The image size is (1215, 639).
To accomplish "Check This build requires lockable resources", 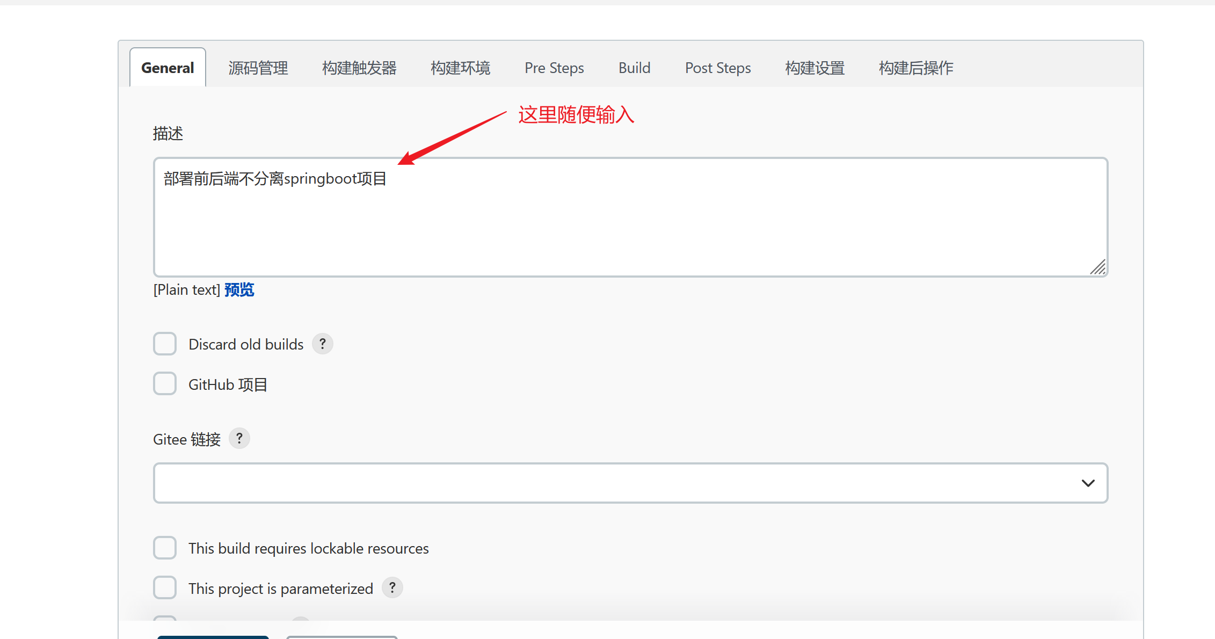I will pyautogui.click(x=165, y=548).
